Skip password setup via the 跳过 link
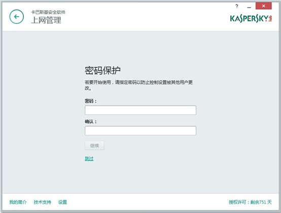281x213 pixels. point(89,159)
